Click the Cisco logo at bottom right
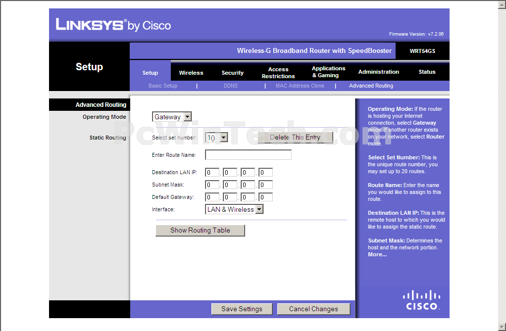Viewport: 506px width, 331px height. 421,300
